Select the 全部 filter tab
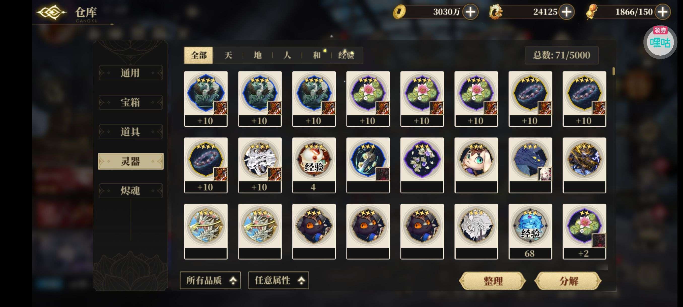Screen dimensions: 683x307 pyautogui.click(x=199, y=55)
